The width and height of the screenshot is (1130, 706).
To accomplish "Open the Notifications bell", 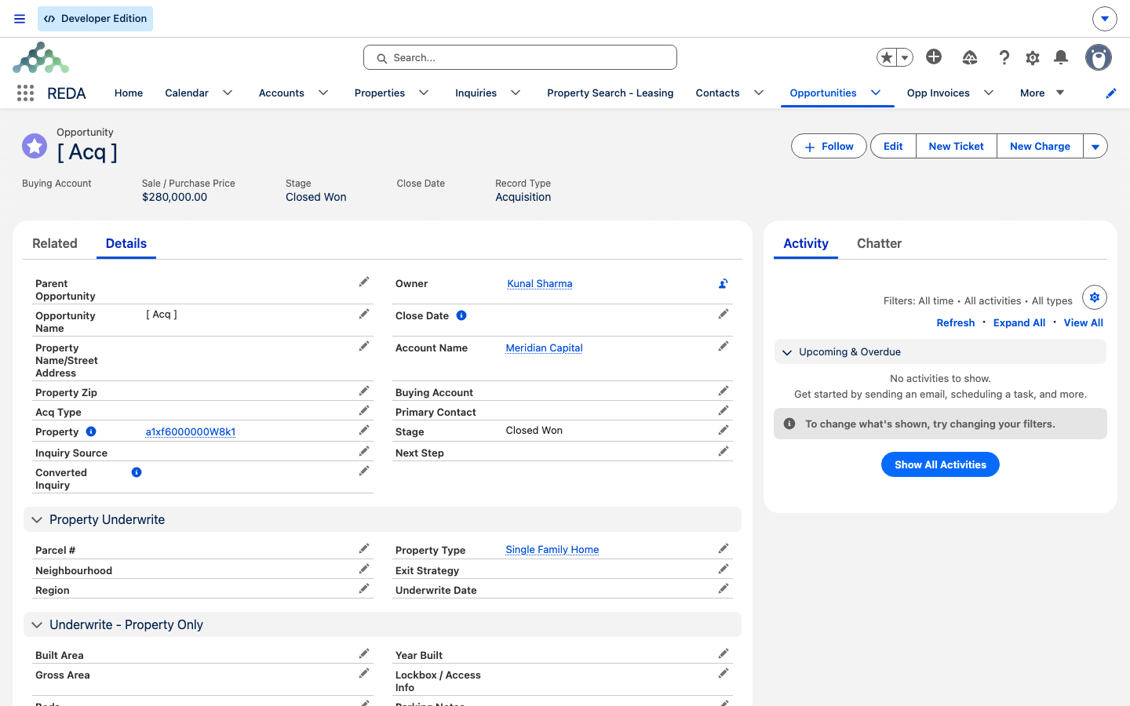I will tap(1061, 57).
